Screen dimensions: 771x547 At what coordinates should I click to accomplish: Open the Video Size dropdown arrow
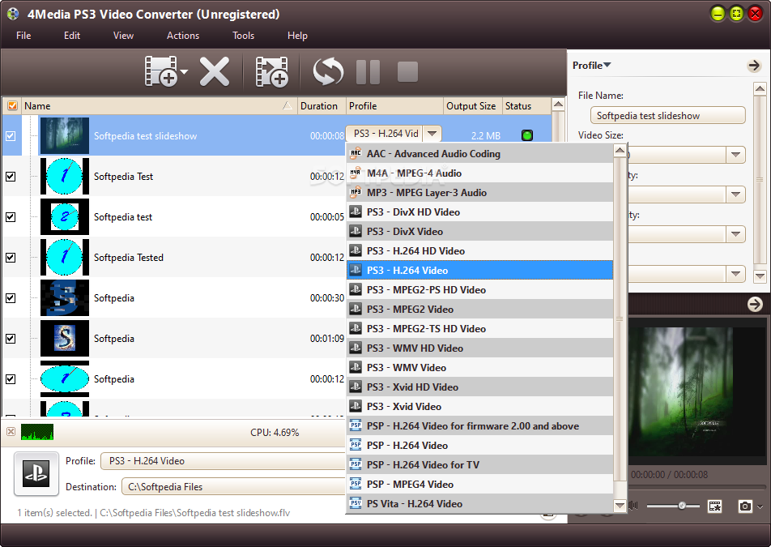click(735, 155)
